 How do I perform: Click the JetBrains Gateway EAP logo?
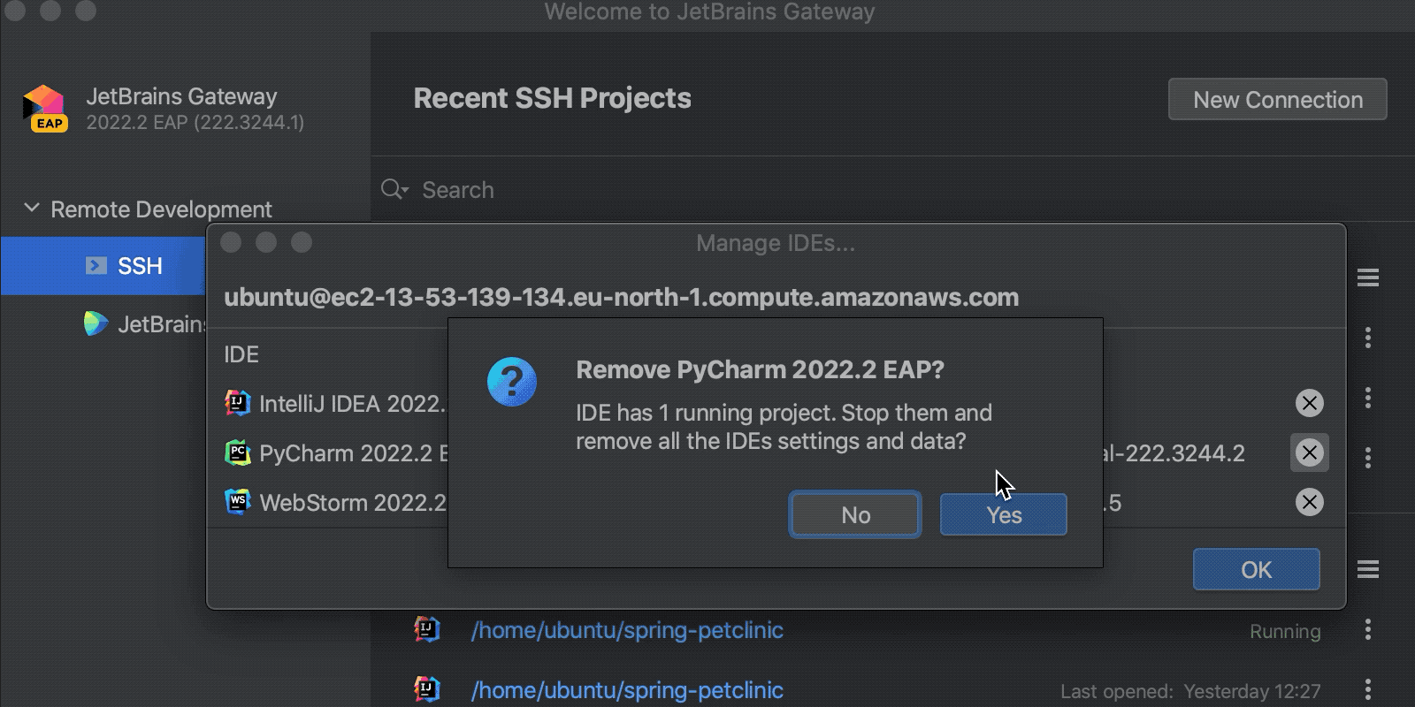(x=44, y=109)
